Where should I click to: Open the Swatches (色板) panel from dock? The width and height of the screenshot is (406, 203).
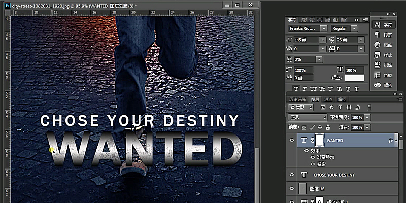point(384,75)
